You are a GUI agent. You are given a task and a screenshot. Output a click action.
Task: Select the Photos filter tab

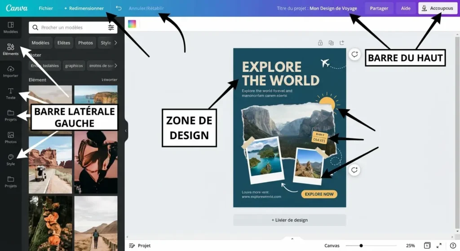85,43
